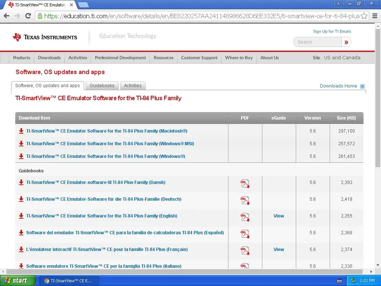Open PDF icon for Español guidebook
381x286 pixels.
tap(245, 234)
